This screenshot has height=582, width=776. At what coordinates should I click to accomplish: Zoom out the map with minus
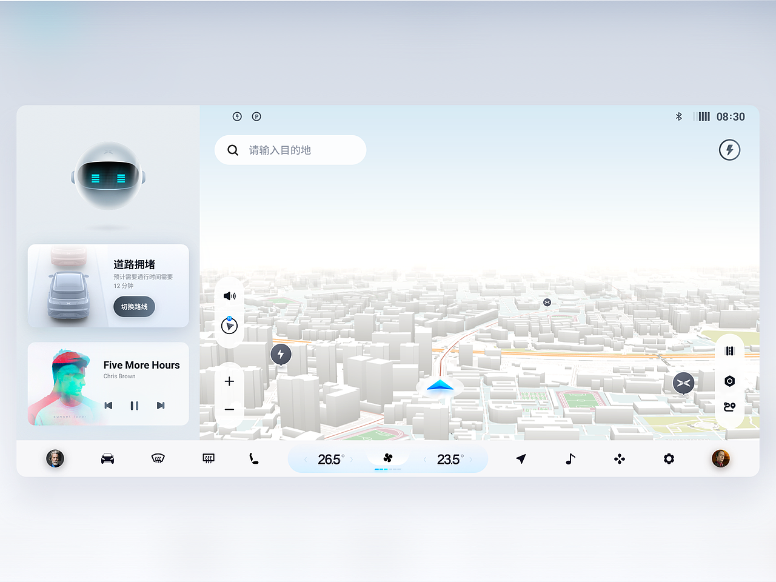click(x=229, y=410)
